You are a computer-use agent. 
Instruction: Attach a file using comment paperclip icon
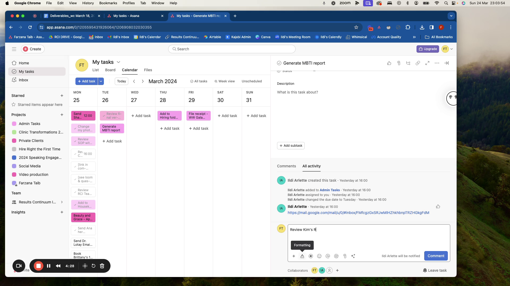click(345, 256)
